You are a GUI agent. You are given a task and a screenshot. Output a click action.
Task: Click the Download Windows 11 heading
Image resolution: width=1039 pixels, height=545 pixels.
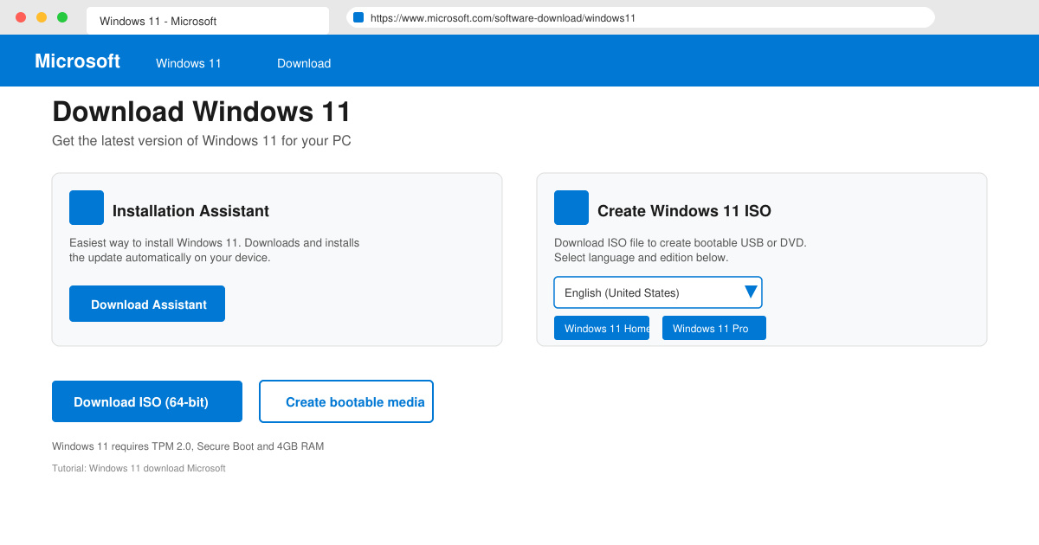(x=202, y=112)
